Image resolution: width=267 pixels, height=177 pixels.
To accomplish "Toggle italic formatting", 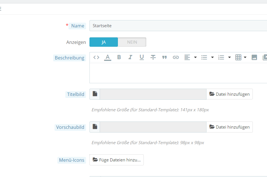I will pyautogui.click(x=130, y=57).
